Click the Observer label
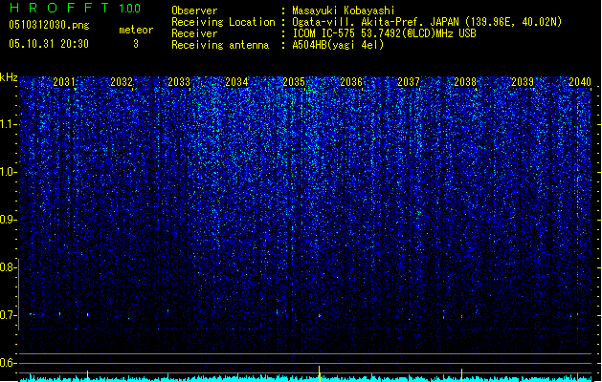Viewport: 602px width, 382px height. 194,11
